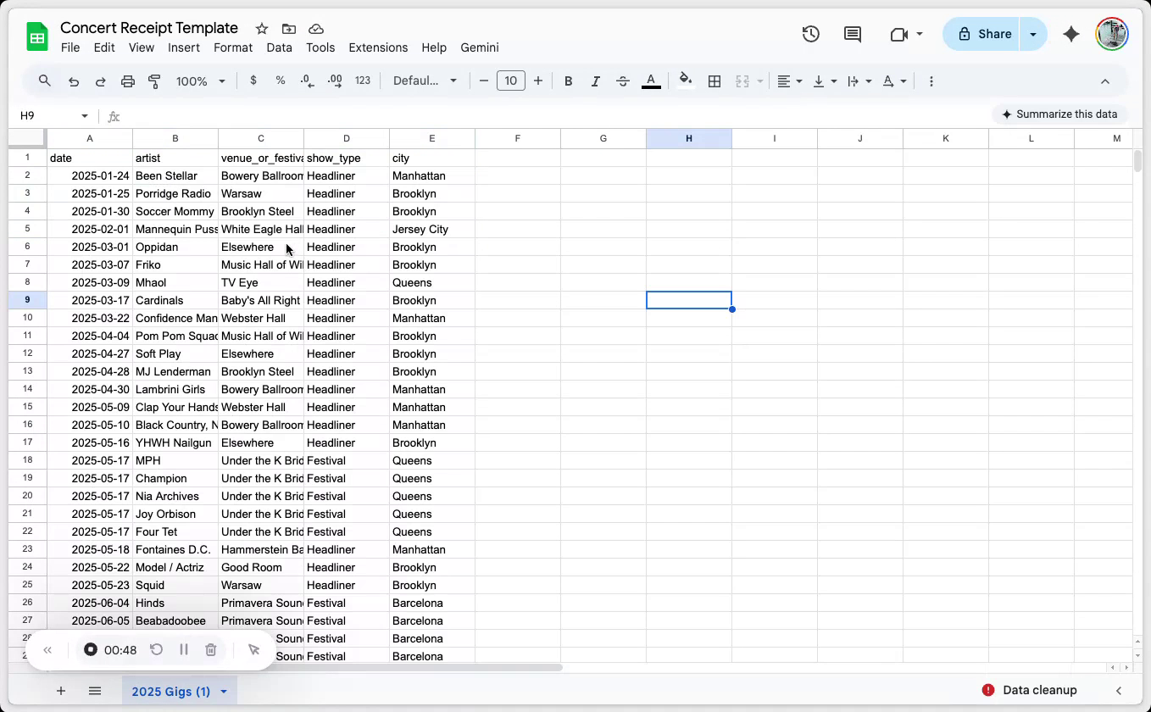Viewport: 1151px width, 712px height.
Task: Open horizontal align dropdown
Action: (790, 81)
